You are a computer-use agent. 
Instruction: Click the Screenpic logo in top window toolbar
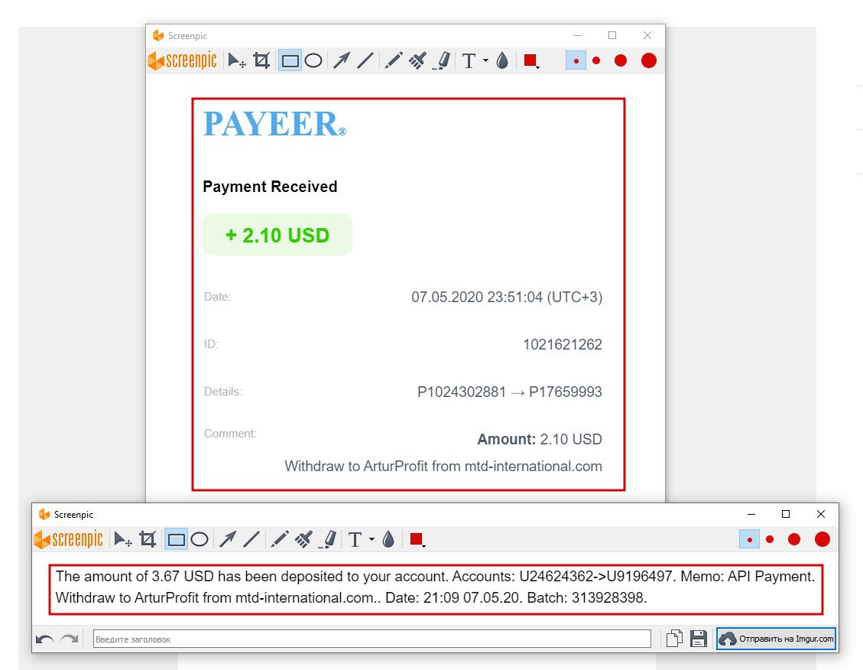[x=182, y=60]
